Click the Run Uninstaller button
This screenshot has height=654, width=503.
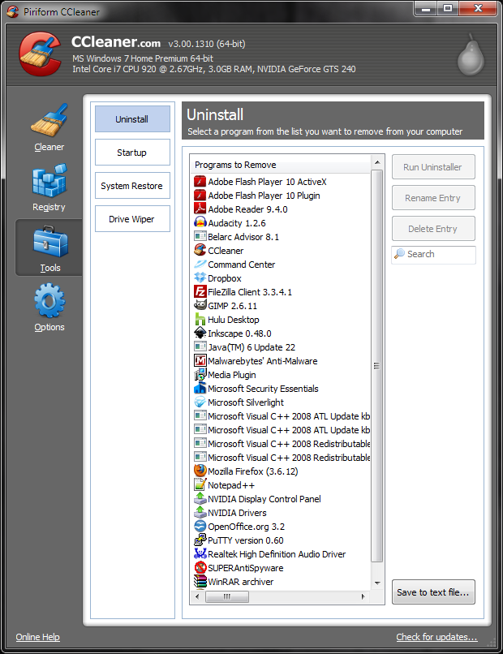(x=433, y=167)
